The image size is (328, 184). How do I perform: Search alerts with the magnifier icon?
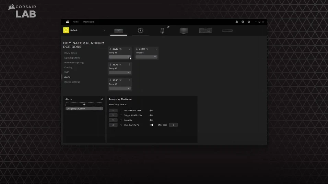(102, 99)
